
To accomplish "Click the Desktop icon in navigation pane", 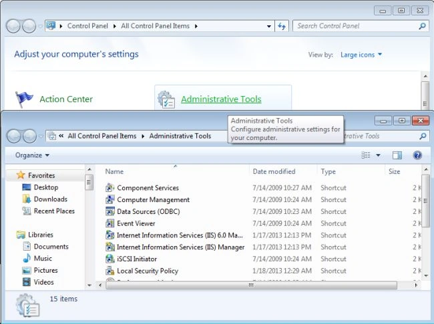I will coord(27,187).
